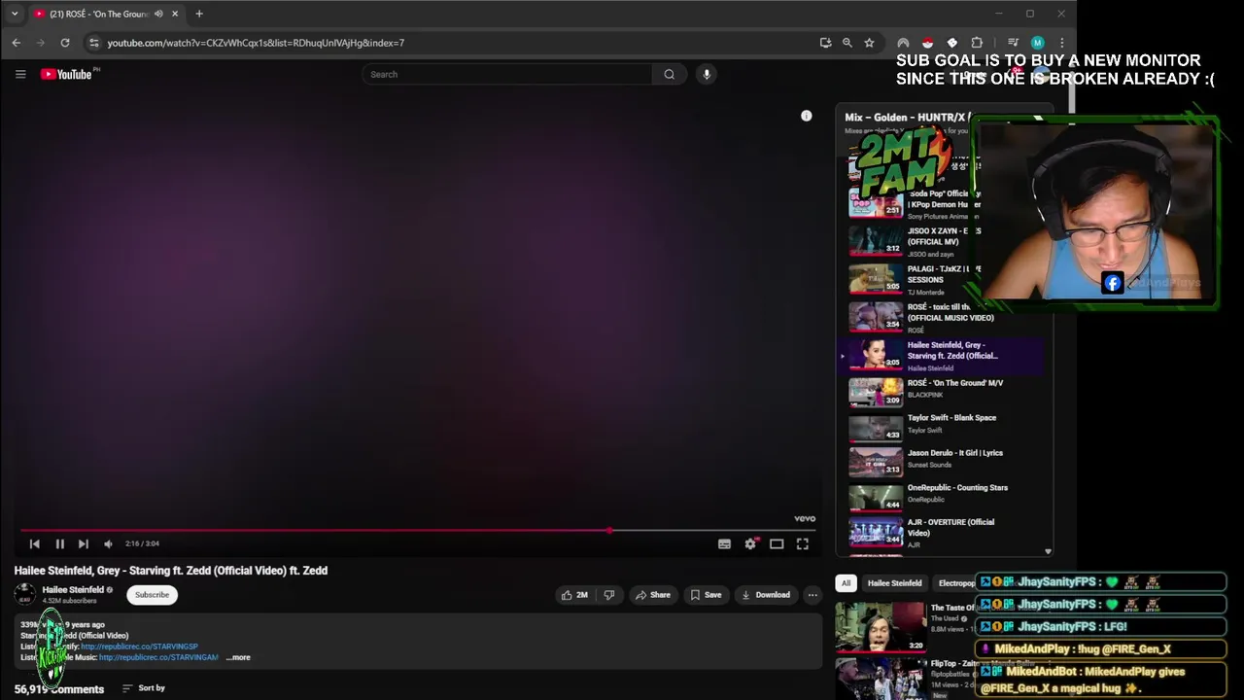Click in the YouTube Search field
The image size is (1244, 700).
click(507, 74)
